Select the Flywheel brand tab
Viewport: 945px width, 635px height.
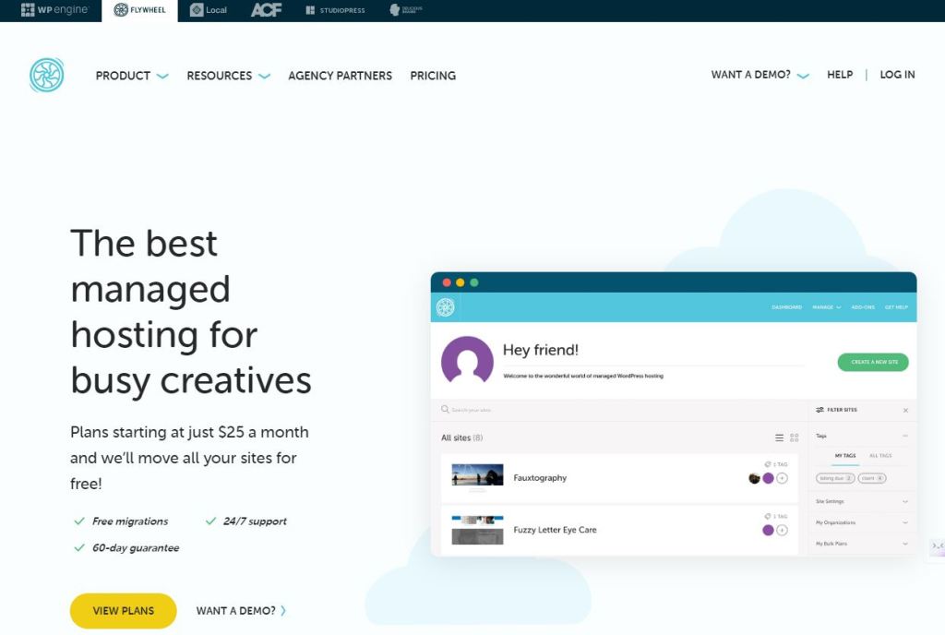(x=140, y=9)
